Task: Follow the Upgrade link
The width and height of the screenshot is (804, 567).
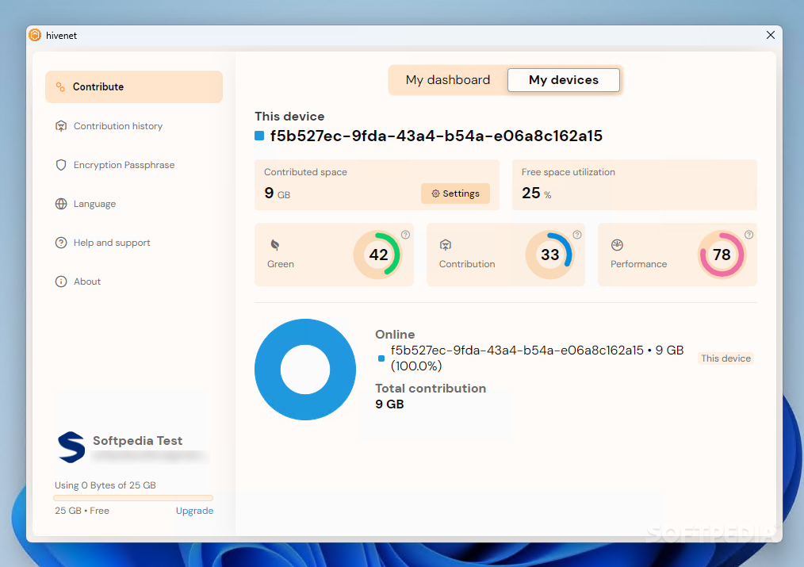Action: click(x=194, y=511)
